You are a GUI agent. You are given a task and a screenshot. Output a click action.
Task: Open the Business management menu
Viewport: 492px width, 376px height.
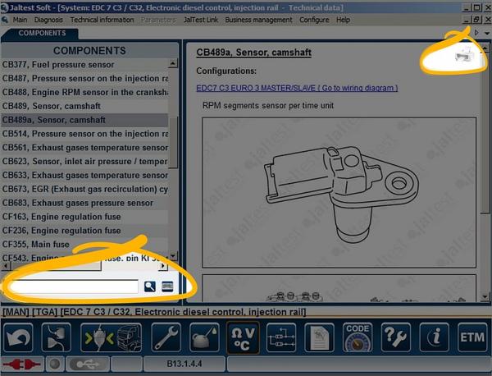tap(258, 20)
